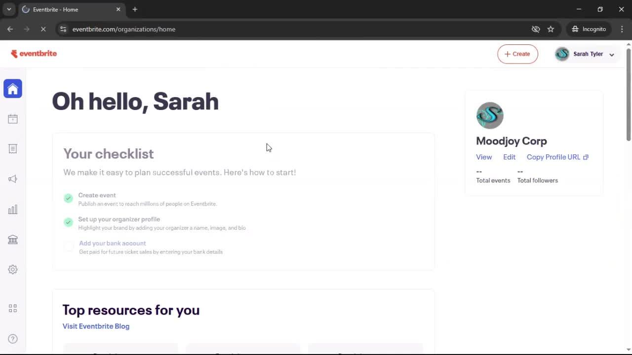Click Add your bank account link
Image resolution: width=632 pixels, height=355 pixels.
point(113,243)
